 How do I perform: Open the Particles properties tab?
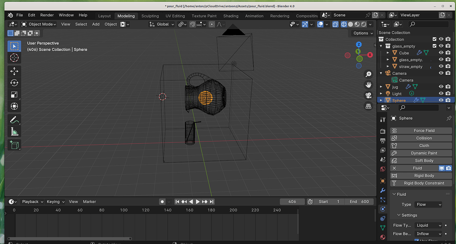(383, 200)
